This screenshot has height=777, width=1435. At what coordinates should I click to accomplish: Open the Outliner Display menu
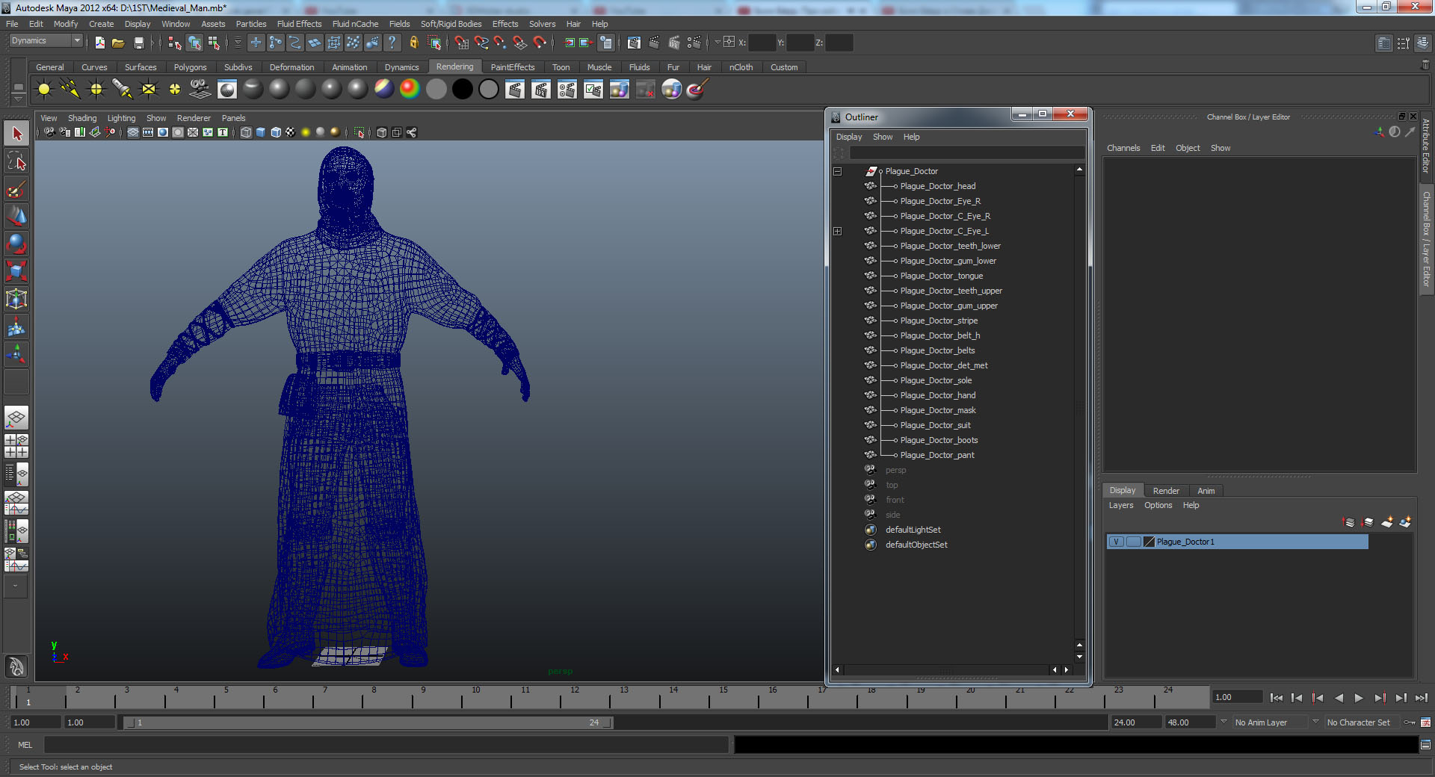point(848,137)
